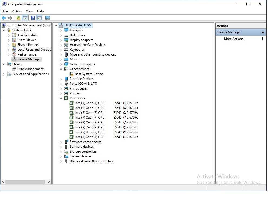Viewport: 277px width, 199px height.
Task: Expand the Monitors category
Action: [61, 60]
